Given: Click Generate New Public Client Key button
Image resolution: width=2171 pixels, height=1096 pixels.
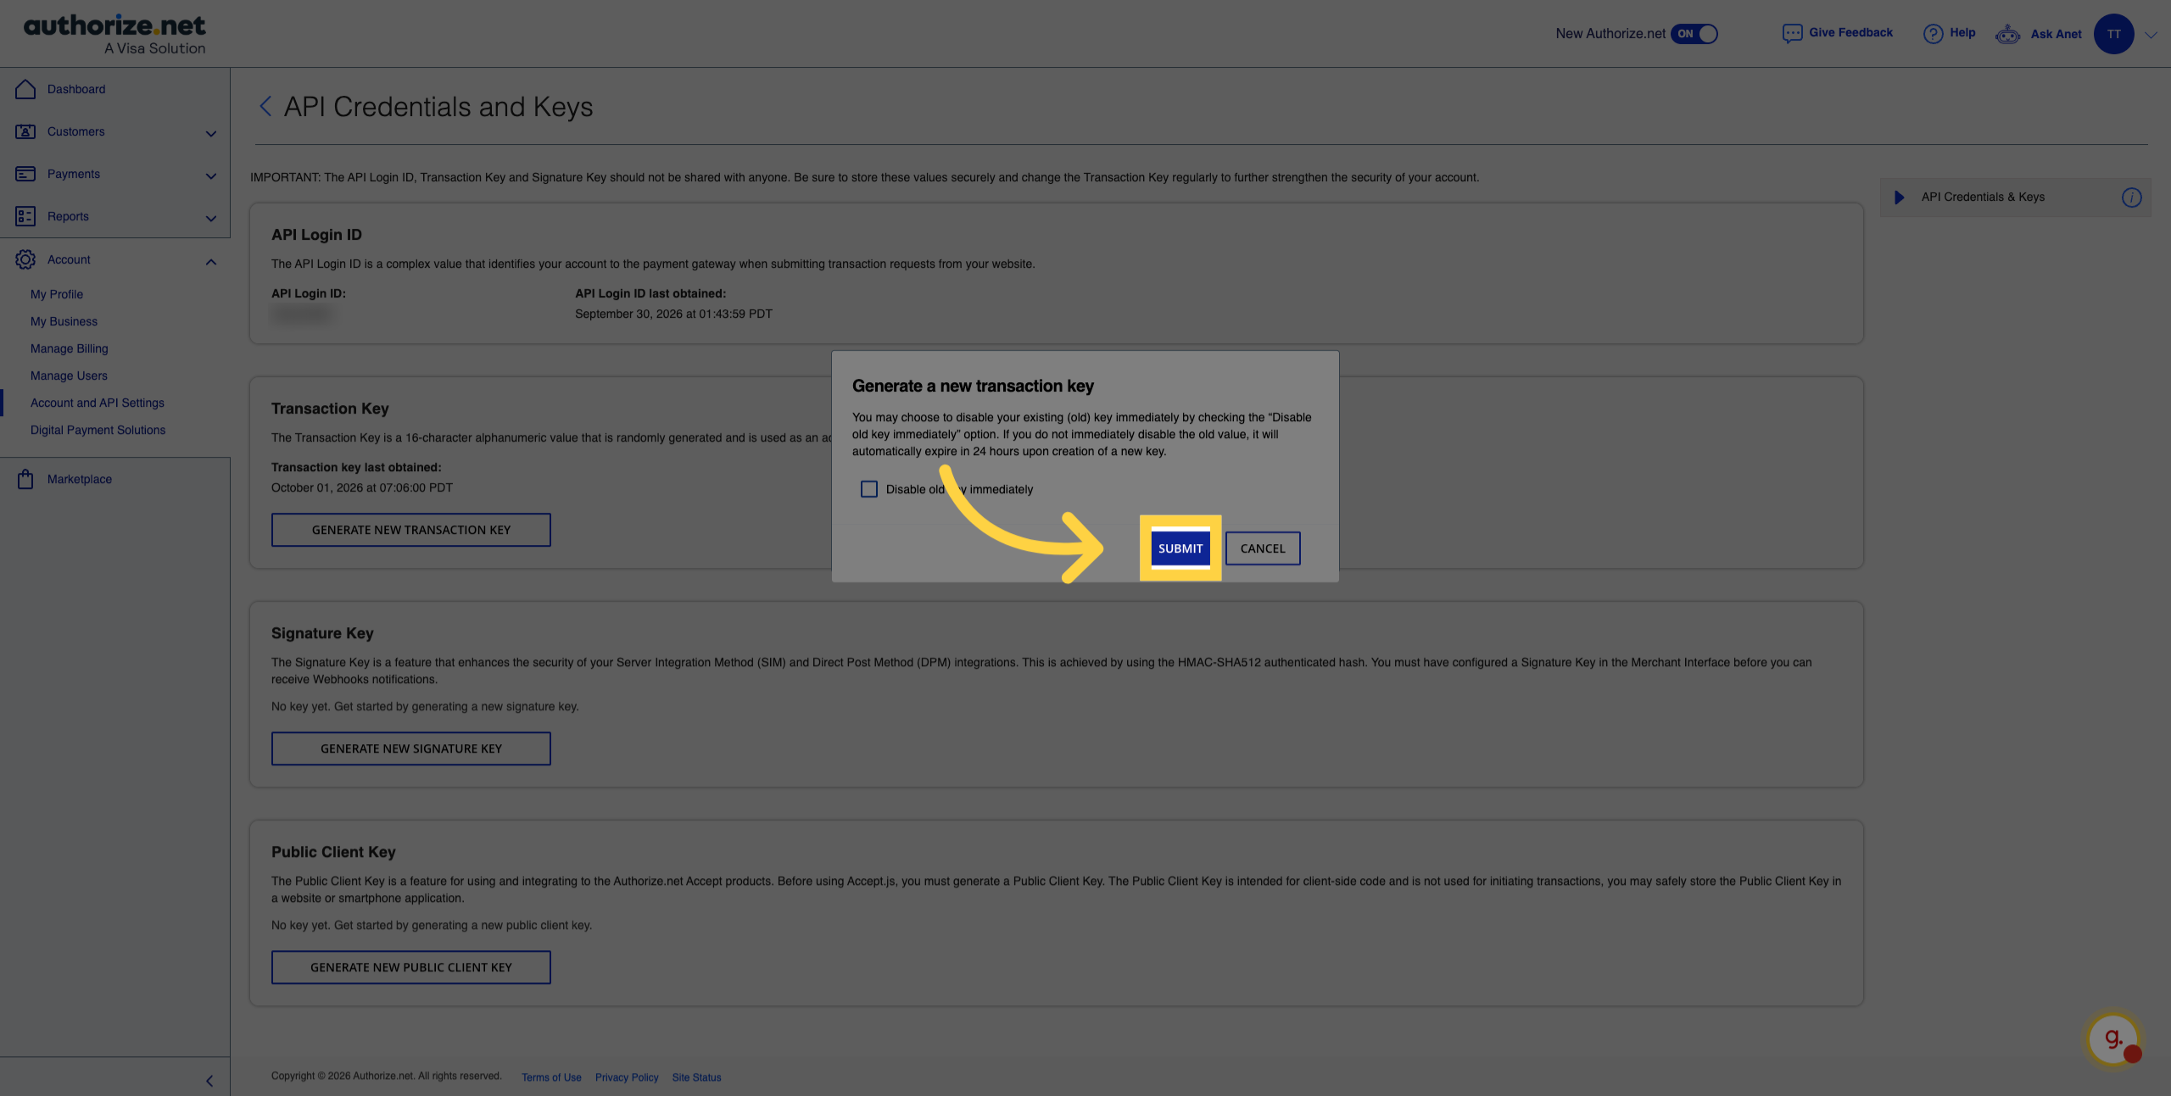Looking at the screenshot, I should (x=411, y=967).
